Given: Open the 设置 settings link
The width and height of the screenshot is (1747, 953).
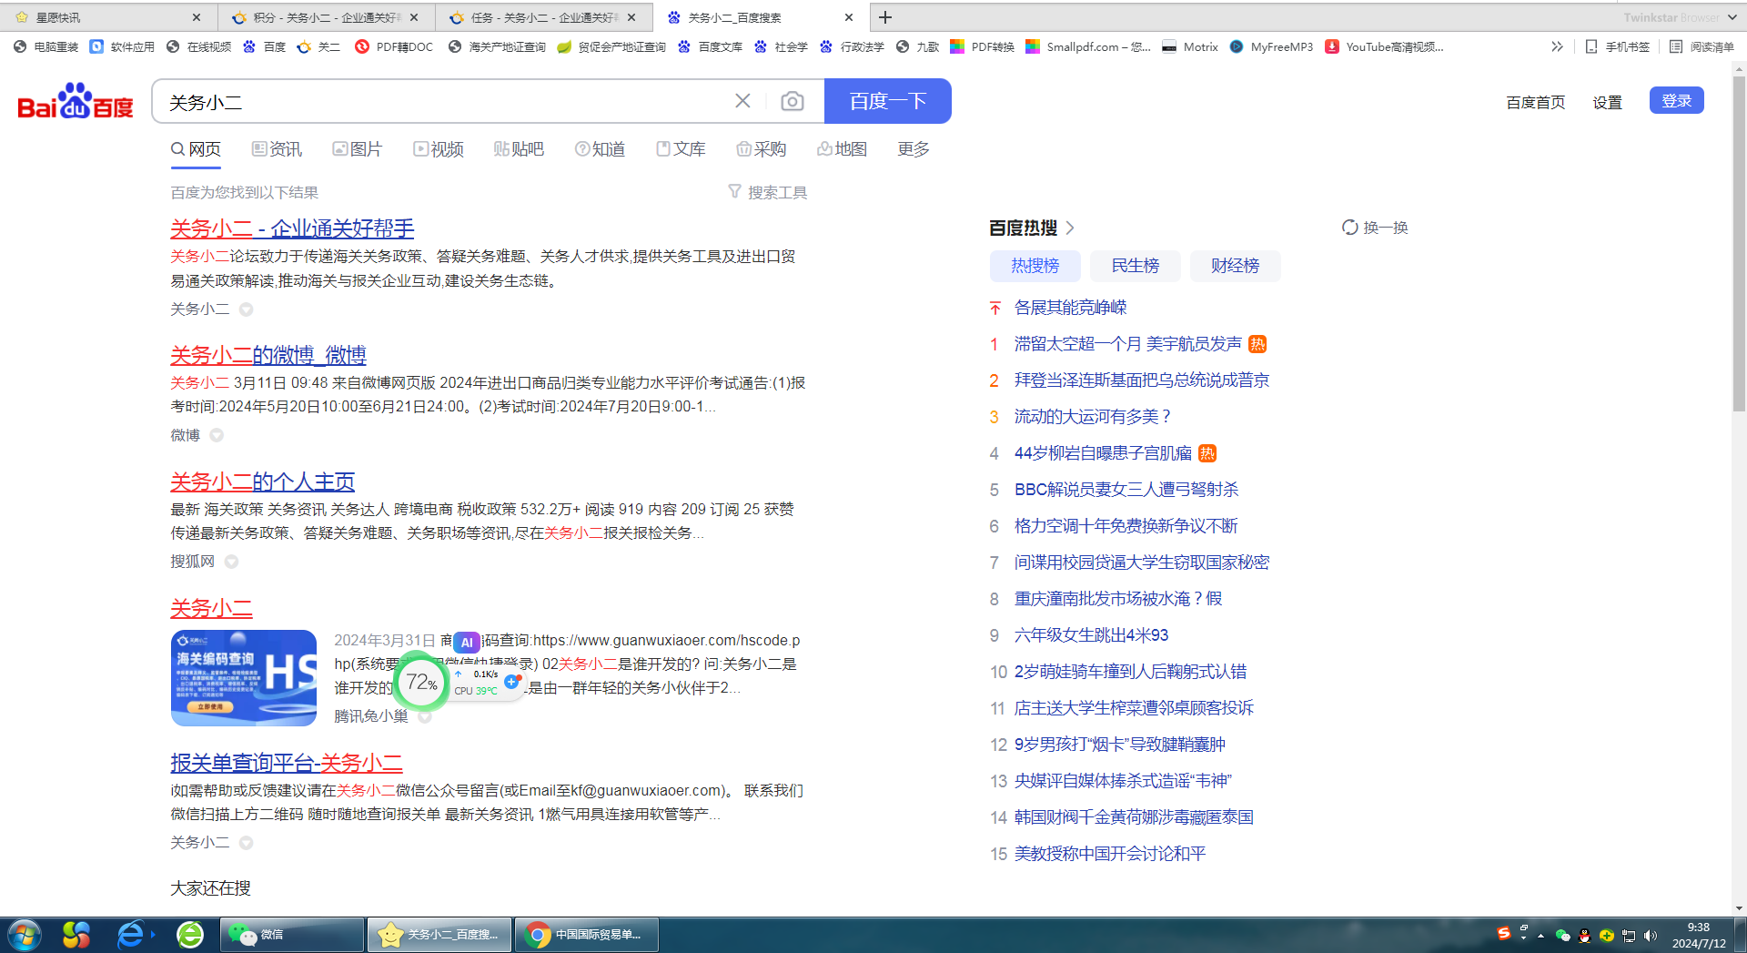Looking at the screenshot, I should point(1607,102).
